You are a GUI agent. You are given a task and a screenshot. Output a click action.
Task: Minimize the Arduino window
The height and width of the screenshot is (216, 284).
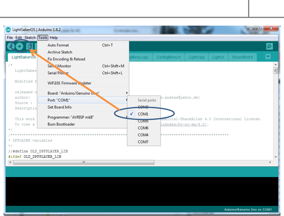point(251,29)
